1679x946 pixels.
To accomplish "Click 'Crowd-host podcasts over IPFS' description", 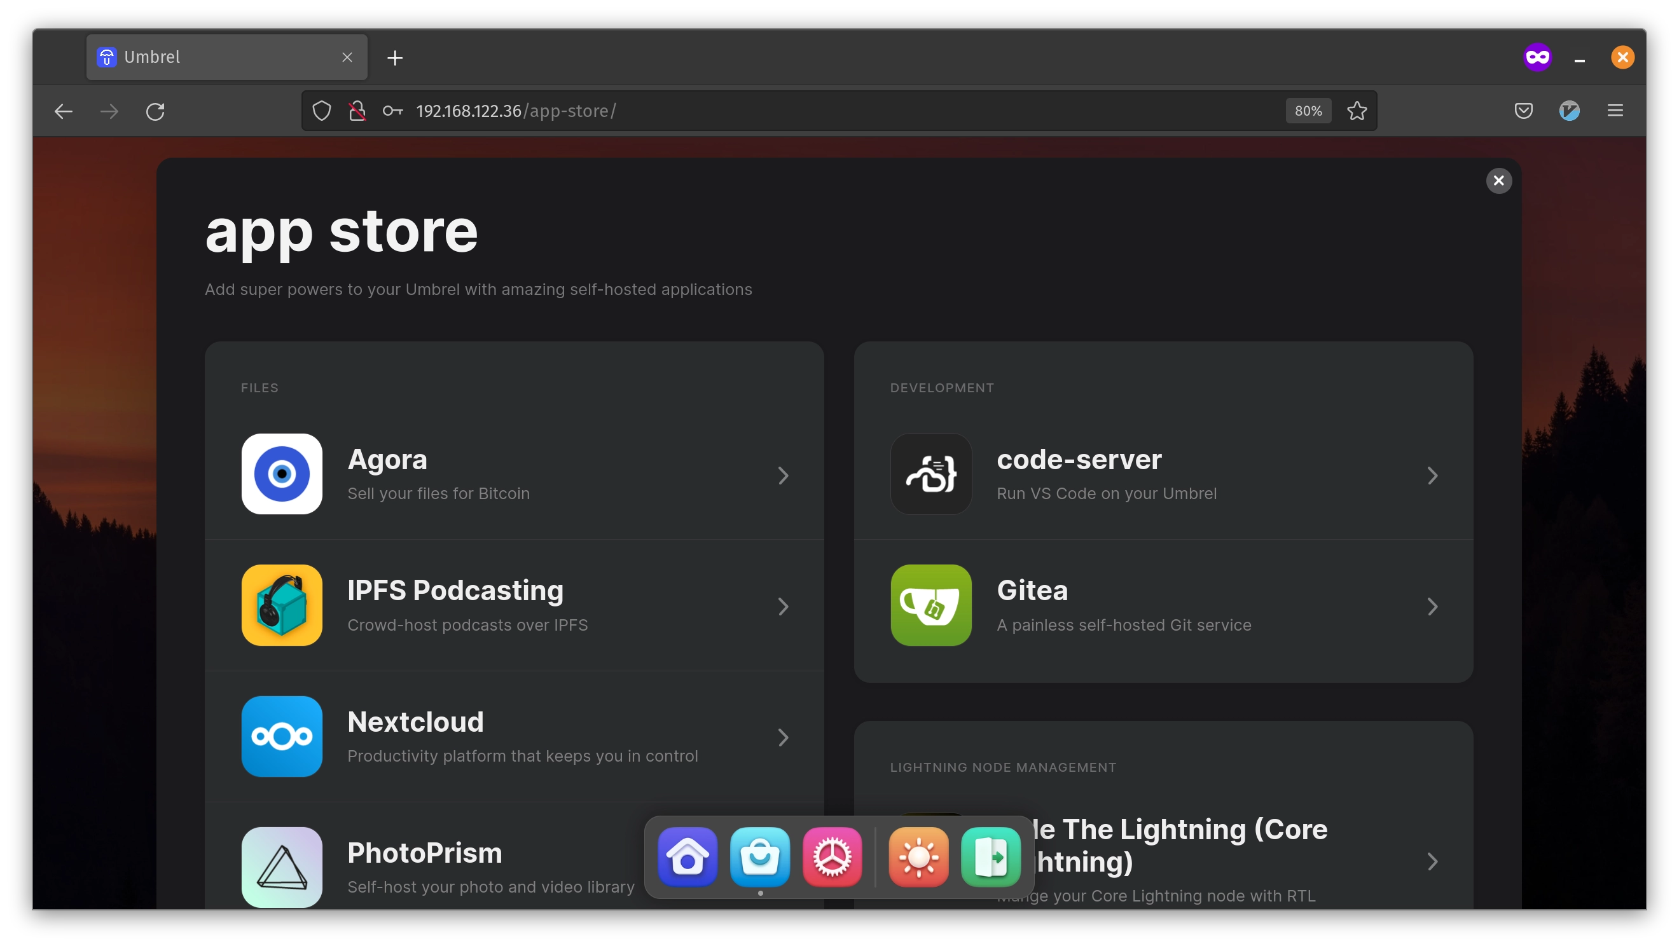I will click(467, 626).
